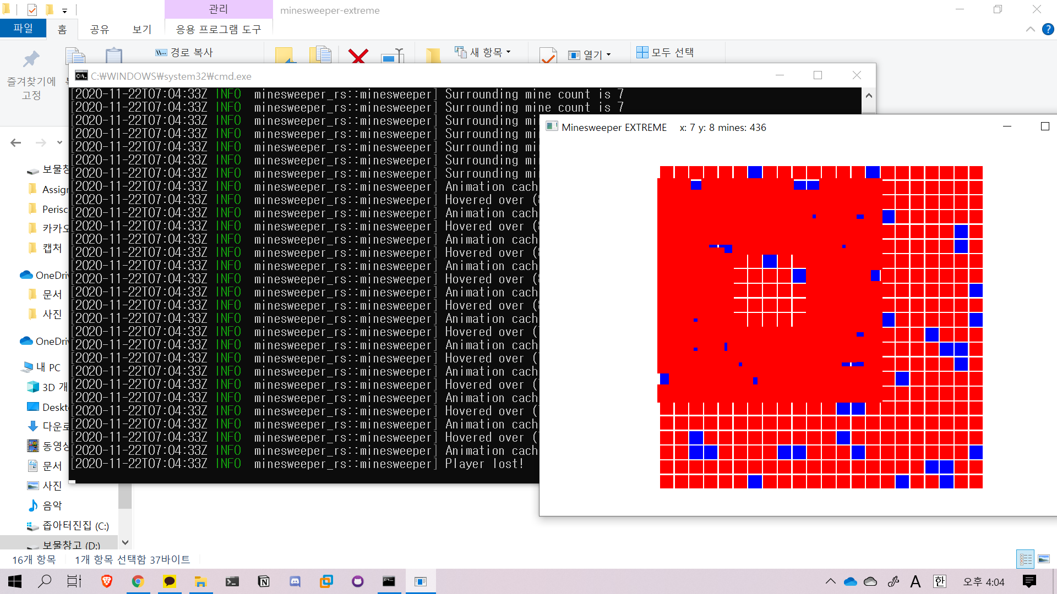Click the 모두 선택 button

[x=665, y=52]
